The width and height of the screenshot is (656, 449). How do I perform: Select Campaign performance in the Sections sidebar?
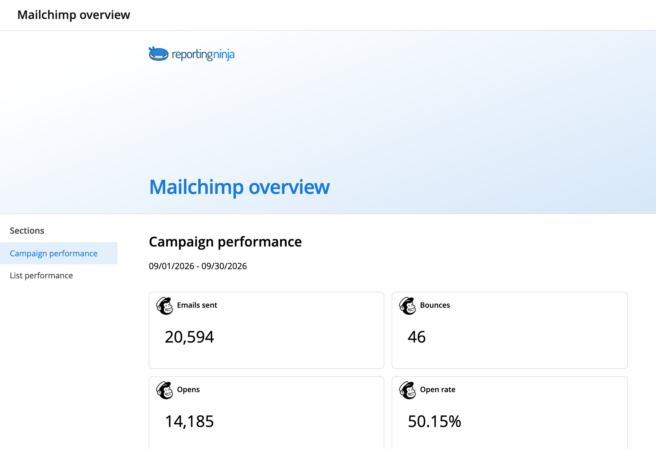pos(59,253)
